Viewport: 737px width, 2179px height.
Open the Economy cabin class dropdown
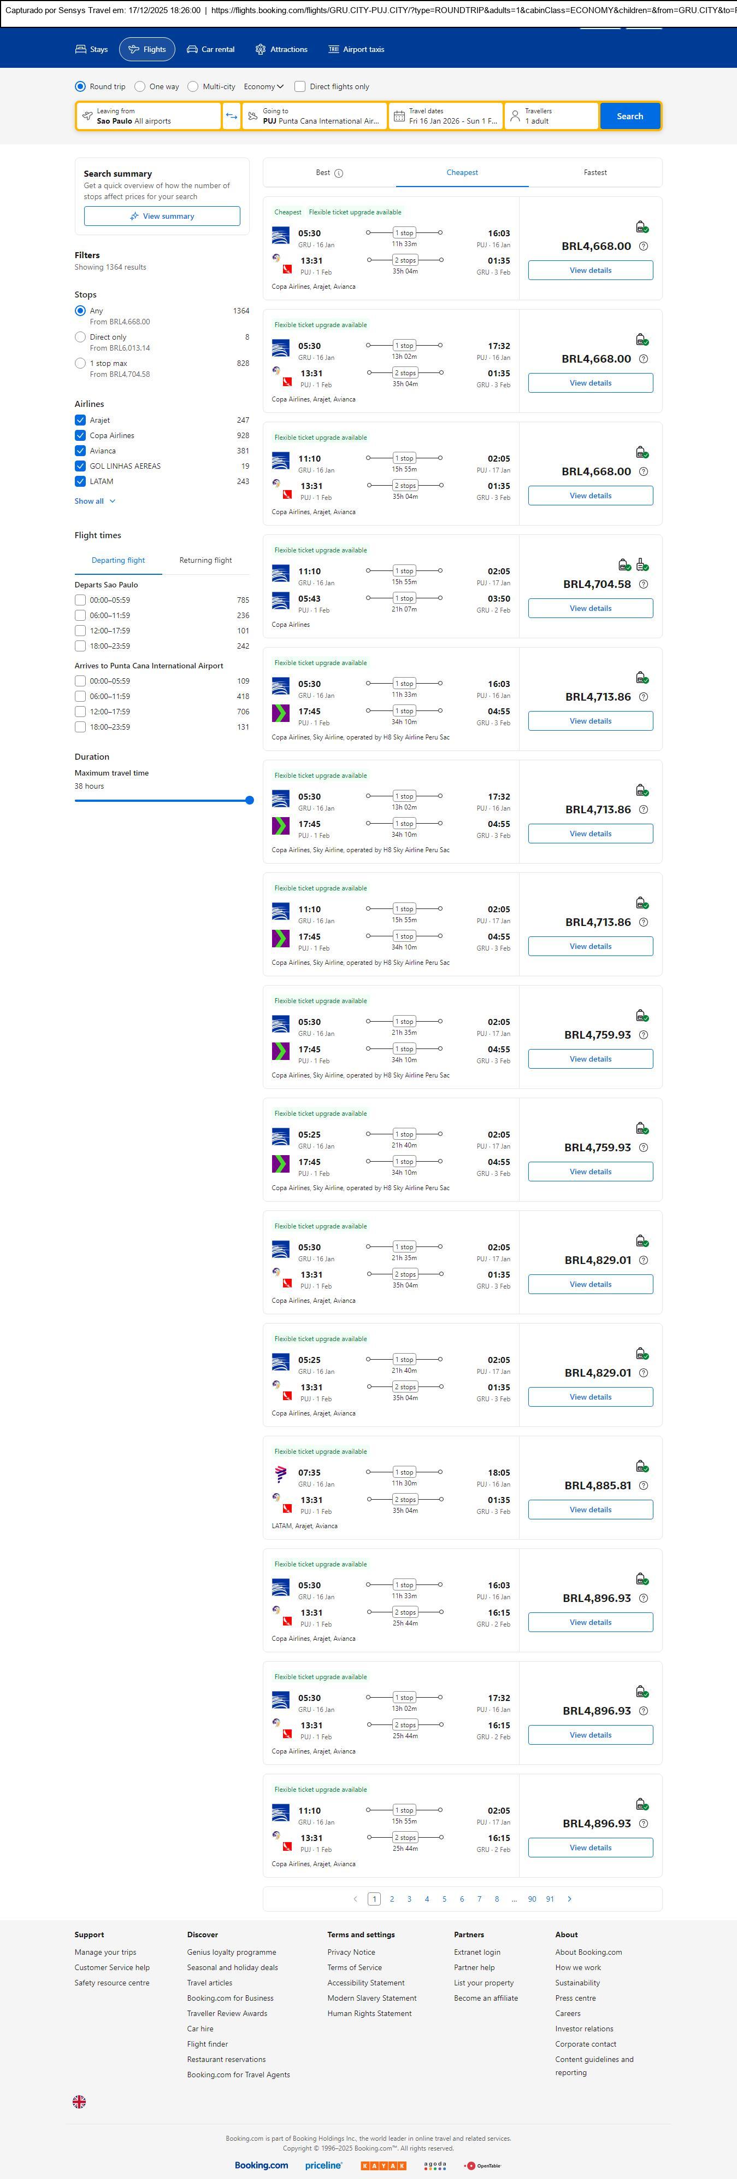click(263, 86)
